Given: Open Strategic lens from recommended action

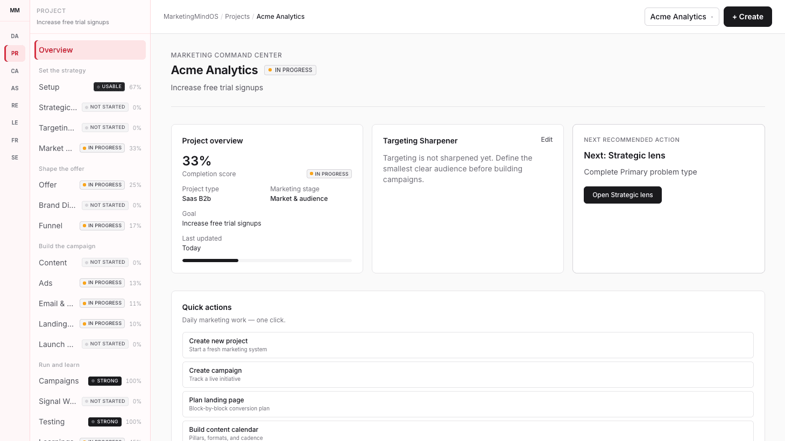Looking at the screenshot, I should tap(623, 195).
